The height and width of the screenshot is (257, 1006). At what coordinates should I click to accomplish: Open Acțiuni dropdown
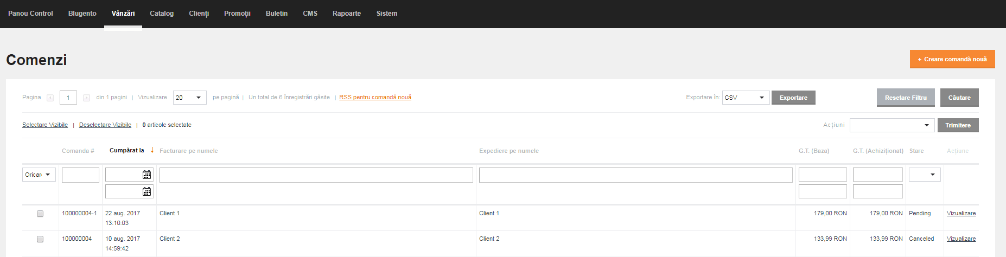click(892, 125)
